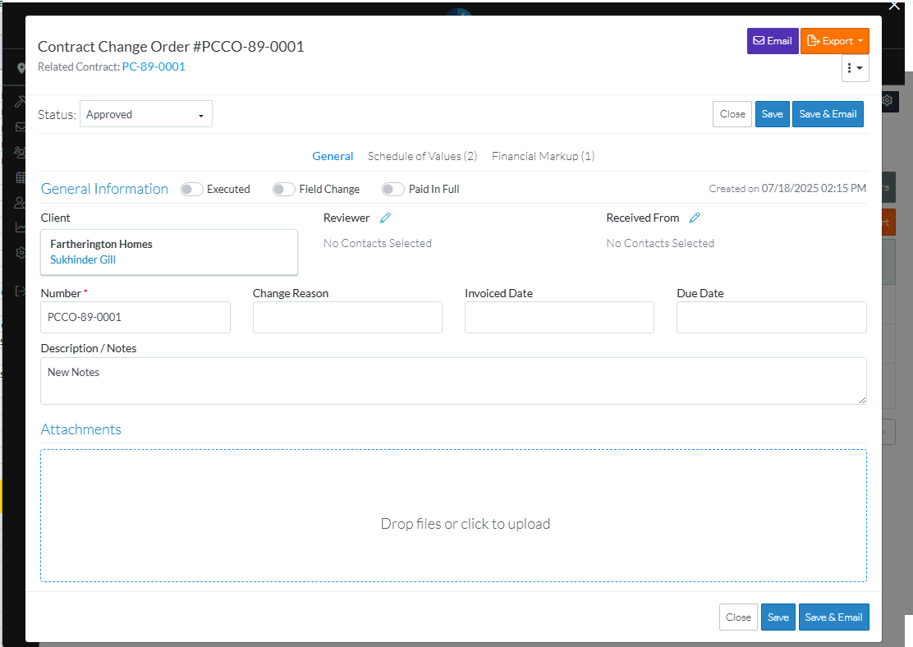The image size is (913, 647).
Task: Open the envelope mail icon in sidebar
Action: [x=21, y=127]
